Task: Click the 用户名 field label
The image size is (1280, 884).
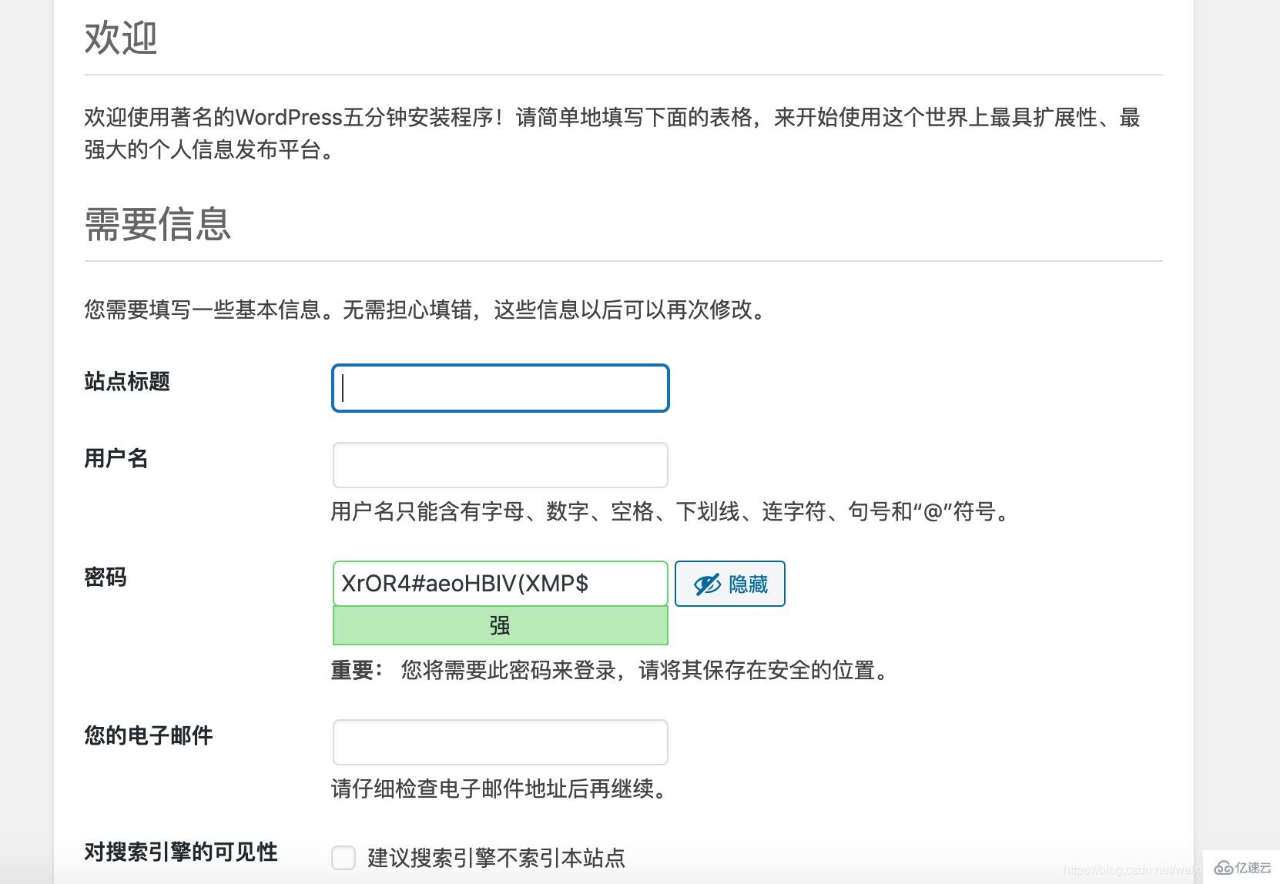Action: pos(116,458)
